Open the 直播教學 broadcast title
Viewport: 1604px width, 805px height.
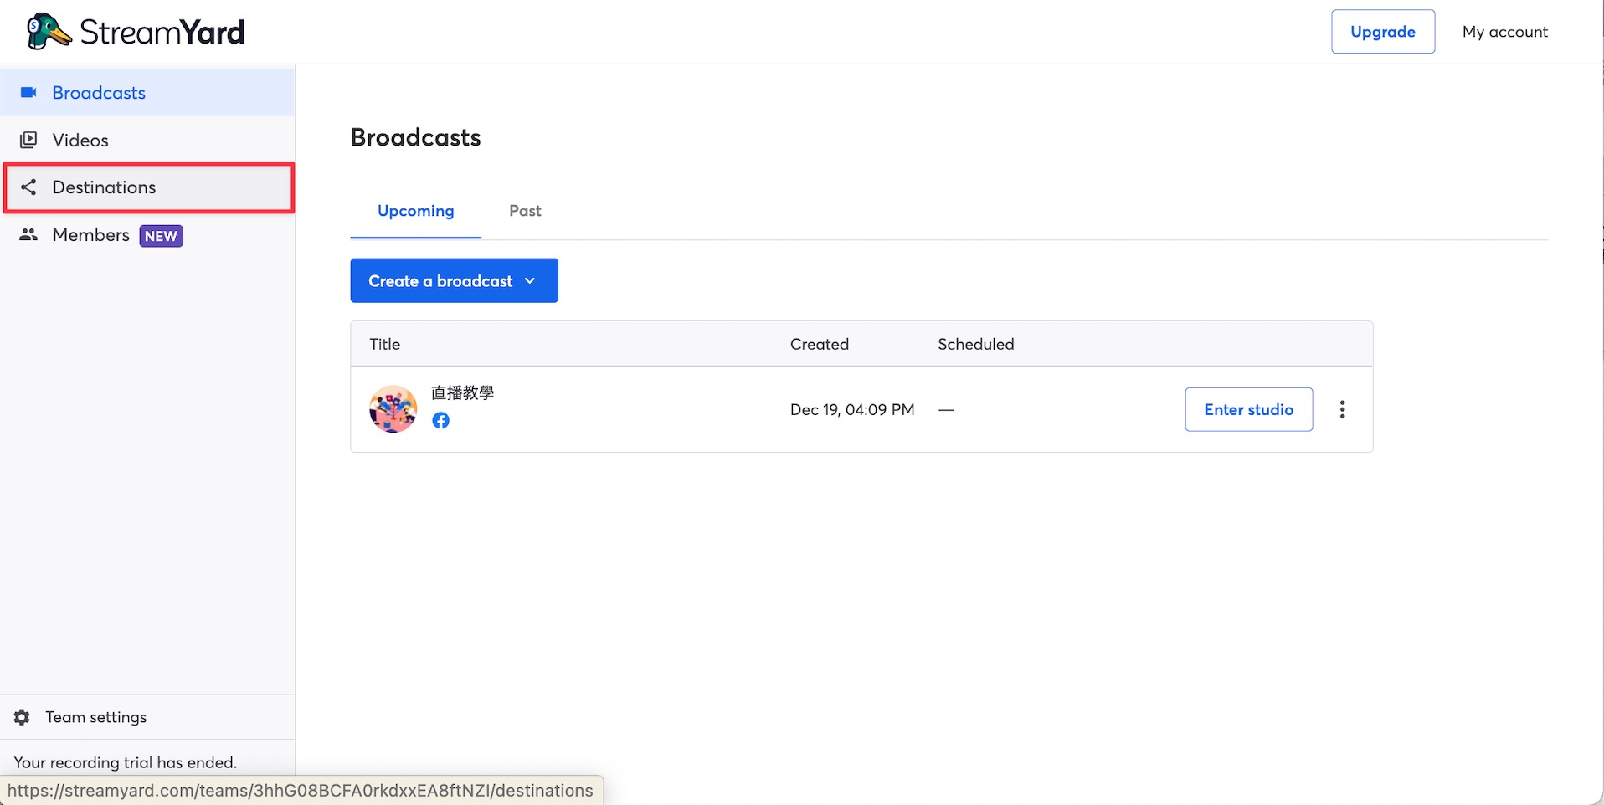pyautogui.click(x=462, y=392)
